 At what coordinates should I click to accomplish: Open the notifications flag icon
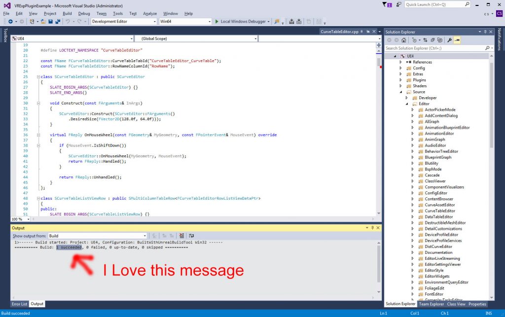click(387, 4)
